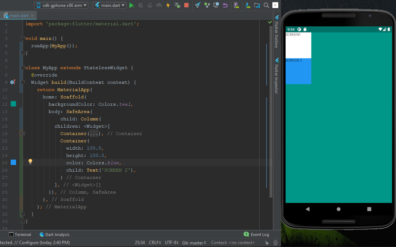
Task: Switch to the main.dart editor tab
Action: 18,15
